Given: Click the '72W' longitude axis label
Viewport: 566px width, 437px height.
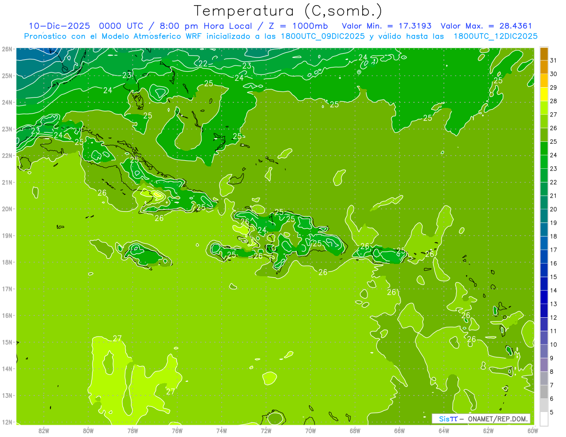Looking at the screenshot, I should click(266, 430).
